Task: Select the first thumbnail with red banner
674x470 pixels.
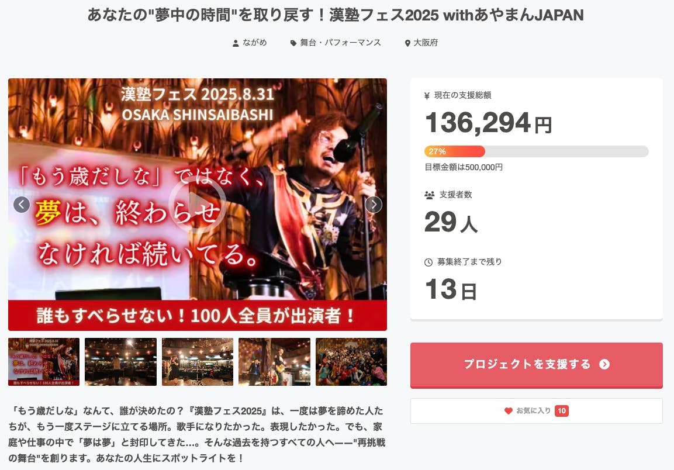Action: click(44, 362)
